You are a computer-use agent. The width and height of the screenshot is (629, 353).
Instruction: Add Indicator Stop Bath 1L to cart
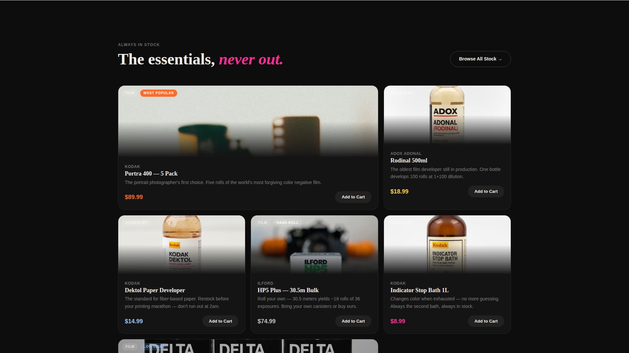(x=486, y=321)
